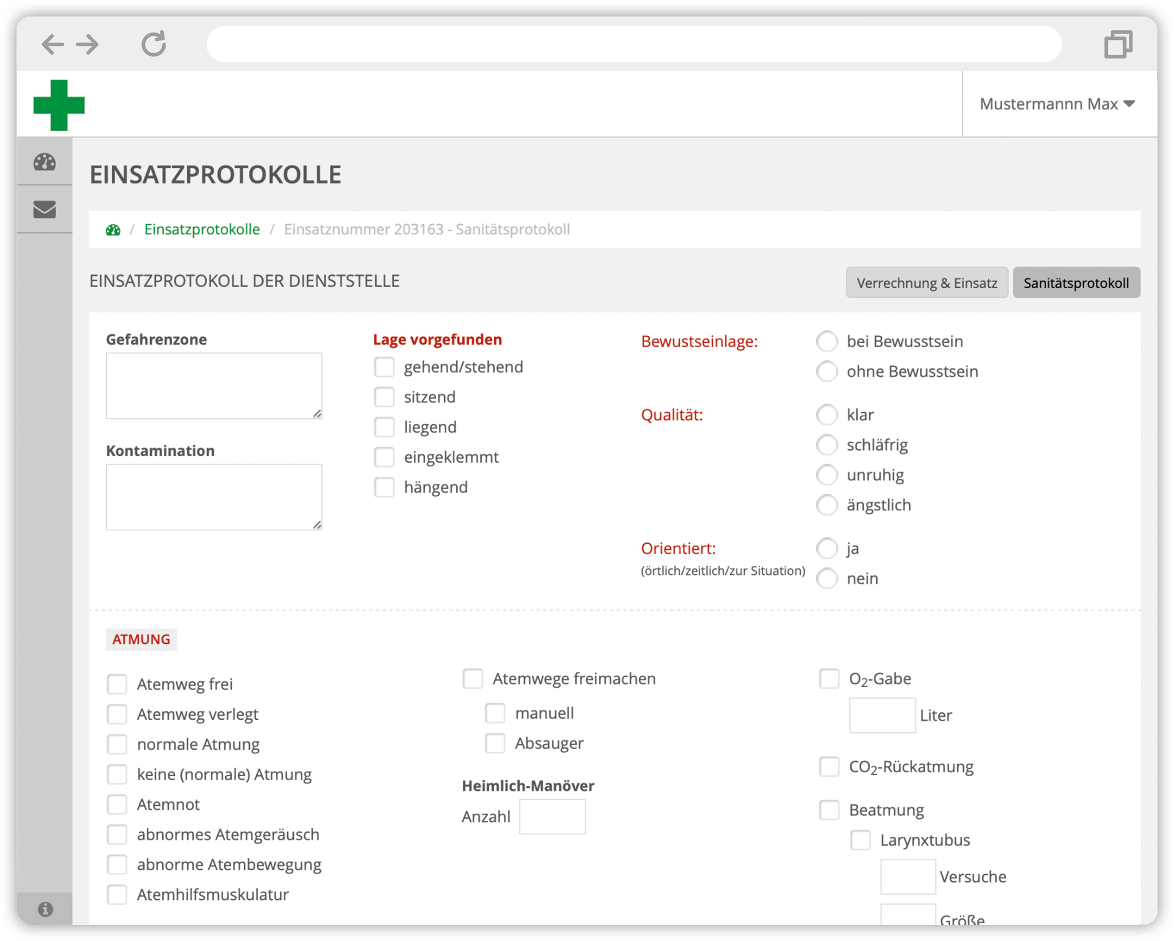Click the green cross logo
This screenshot has width=1174, height=941.
pyautogui.click(x=59, y=105)
